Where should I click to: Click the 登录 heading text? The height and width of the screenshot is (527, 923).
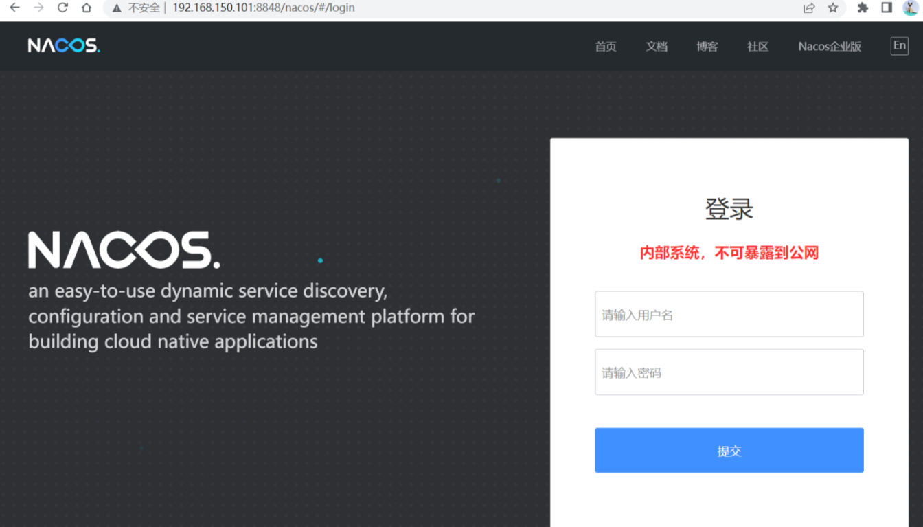729,209
